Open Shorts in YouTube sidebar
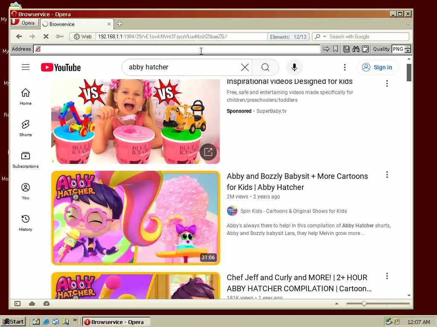 [x=25, y=128]
